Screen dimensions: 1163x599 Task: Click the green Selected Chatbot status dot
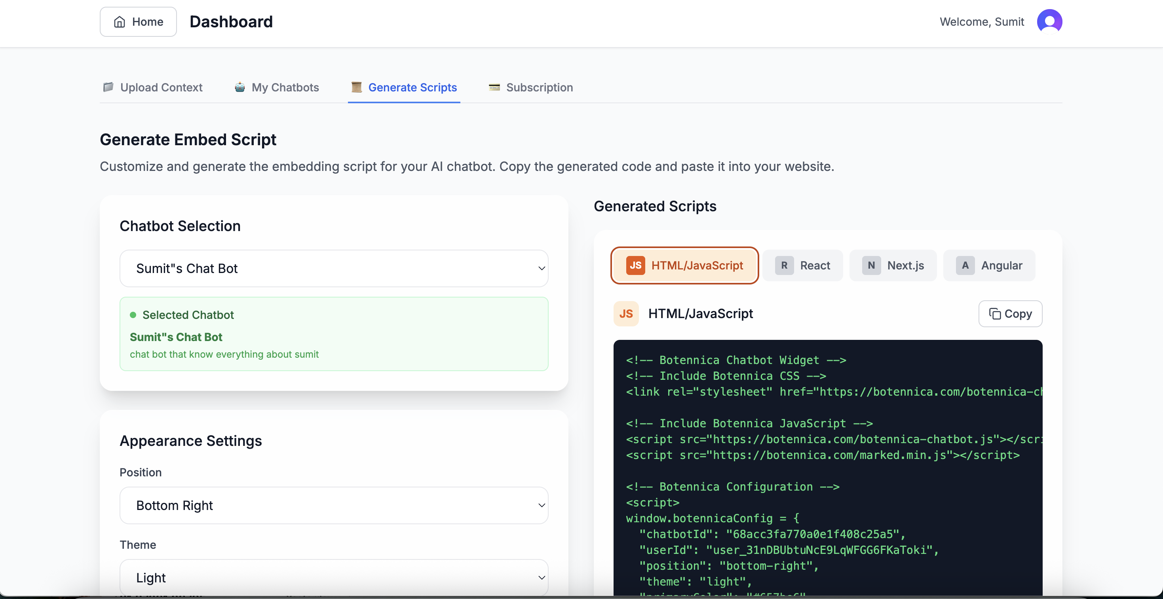pos(133,315)
